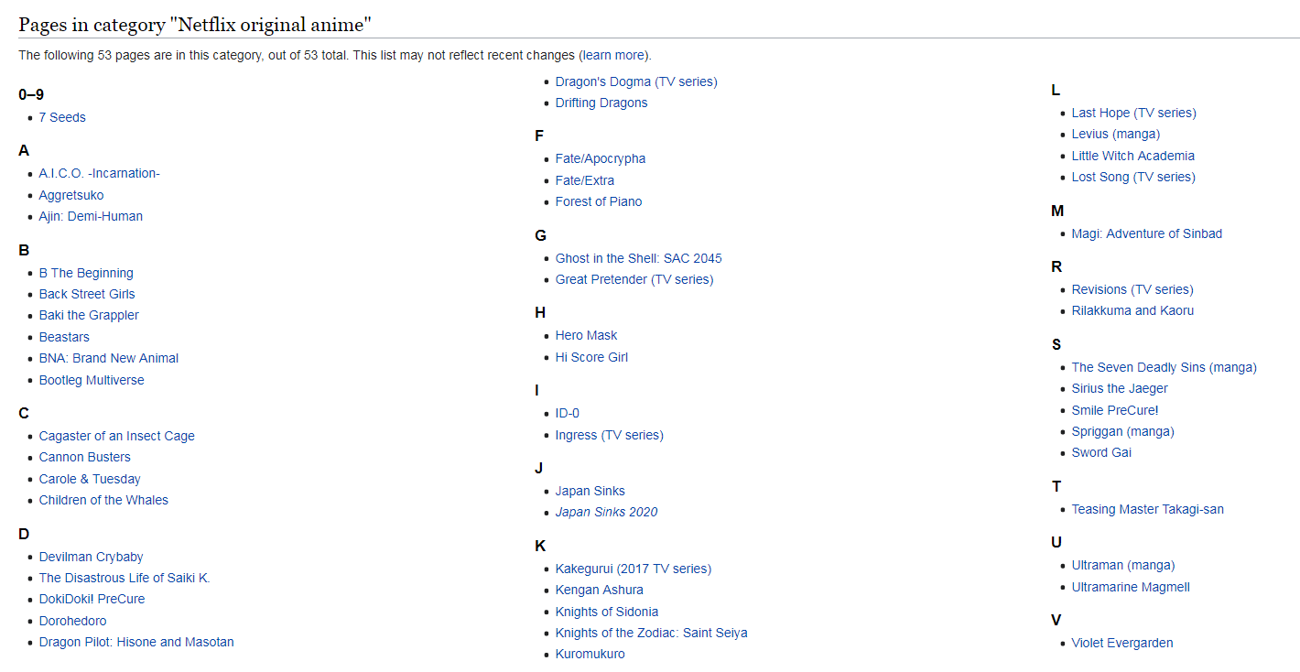Open the Hero Mask page
1300x672 pixels.
[x=587, y=335]
